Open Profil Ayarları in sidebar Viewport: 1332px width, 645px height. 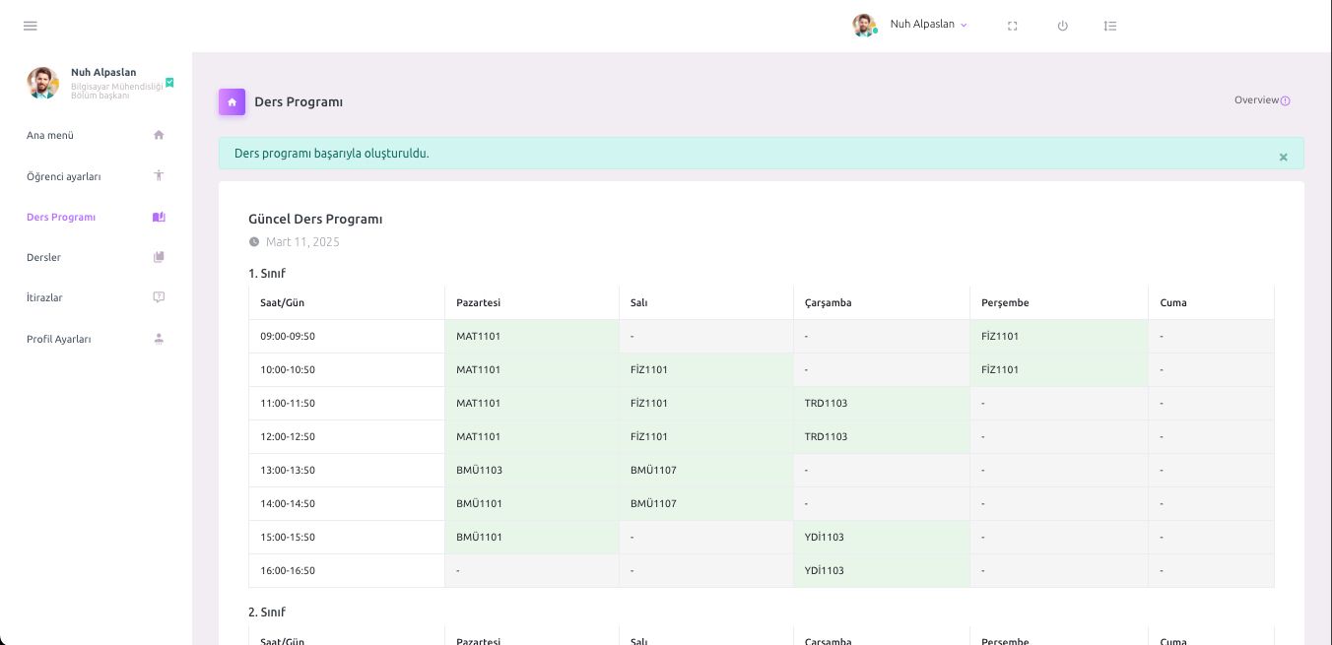(59, 339)
